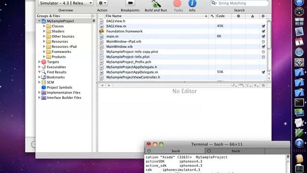Click the Project Symbols cube icon
The width and height of the screenshot is (307, 173).
coord(44,87)
